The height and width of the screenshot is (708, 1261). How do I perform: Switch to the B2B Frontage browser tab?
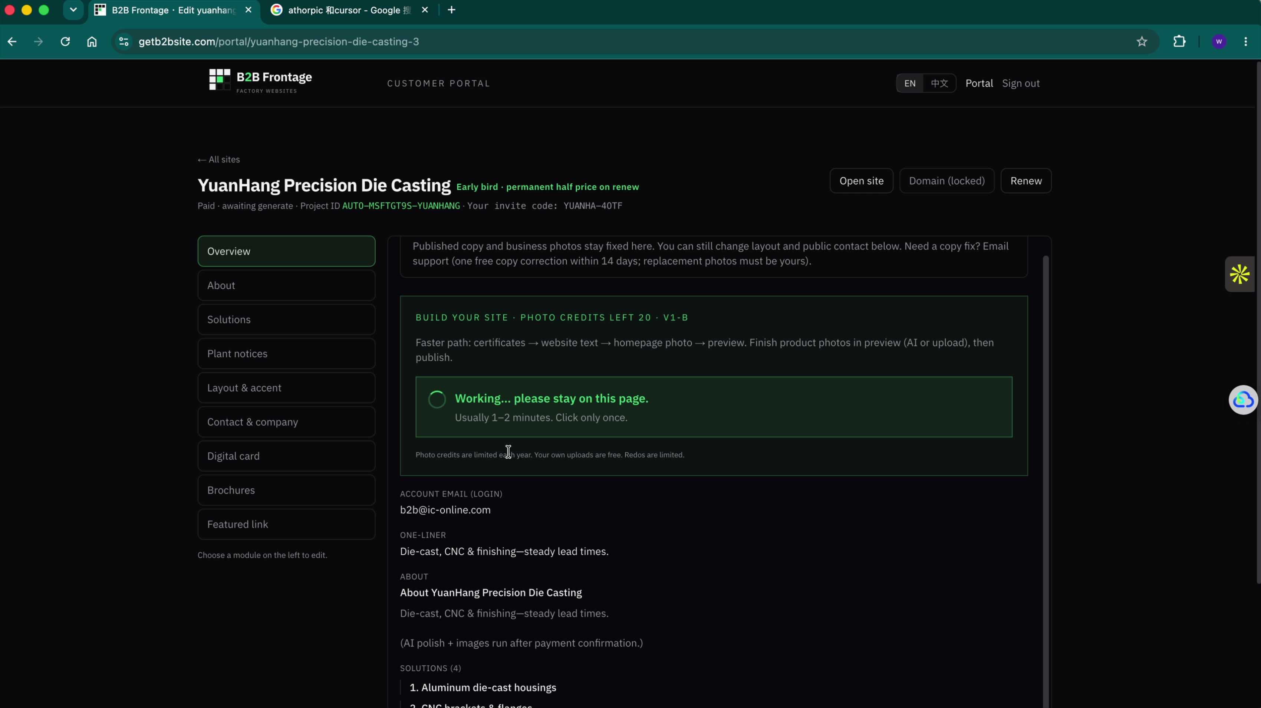tap(174, 10)
